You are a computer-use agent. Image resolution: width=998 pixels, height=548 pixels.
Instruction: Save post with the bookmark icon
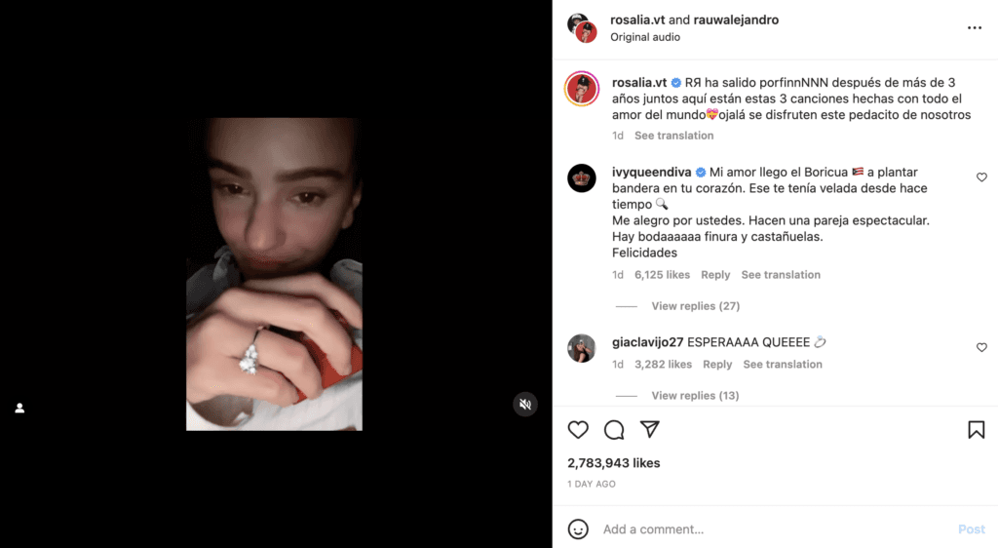(977, 430)
